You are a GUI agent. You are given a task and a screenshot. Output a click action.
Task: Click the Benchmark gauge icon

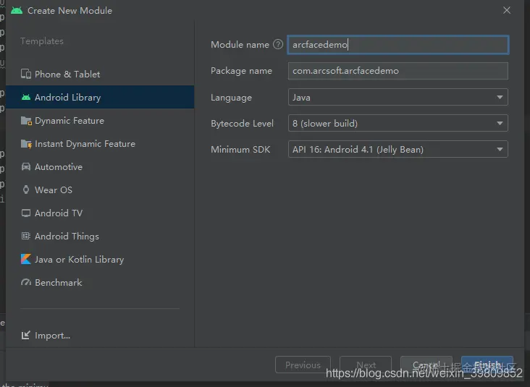coord(26,282)
